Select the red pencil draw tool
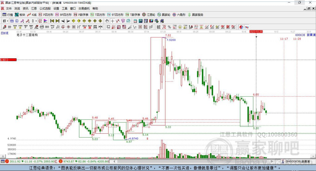316x171 pixels. 4,27
